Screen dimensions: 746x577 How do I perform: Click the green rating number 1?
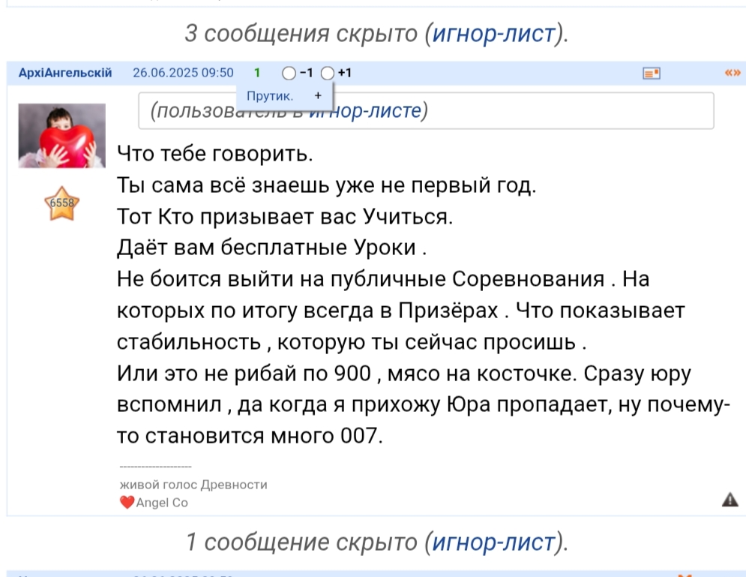pyautogui.click(x=257, y=73)
